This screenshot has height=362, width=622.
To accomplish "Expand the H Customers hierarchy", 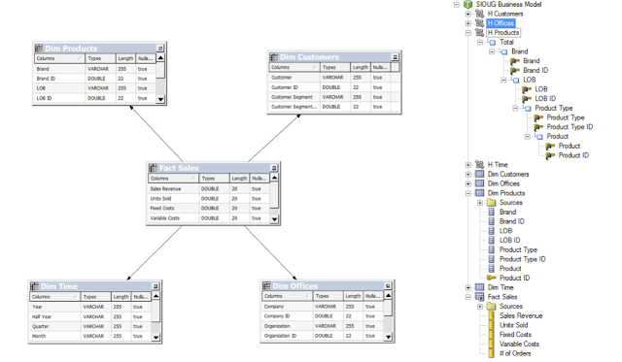I will click(x=468, y=14).
